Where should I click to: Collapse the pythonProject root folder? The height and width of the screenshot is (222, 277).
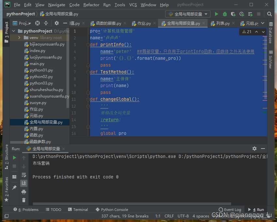13,31
